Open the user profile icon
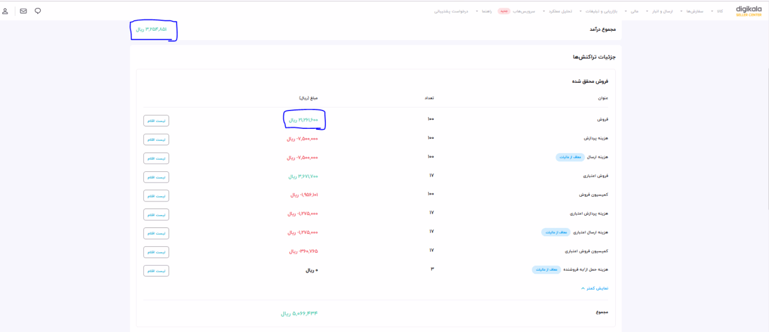This screenshot has height=332, width=769. tap(5, 11)
